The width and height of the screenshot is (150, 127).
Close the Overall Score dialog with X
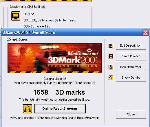(x=145, y=32)
